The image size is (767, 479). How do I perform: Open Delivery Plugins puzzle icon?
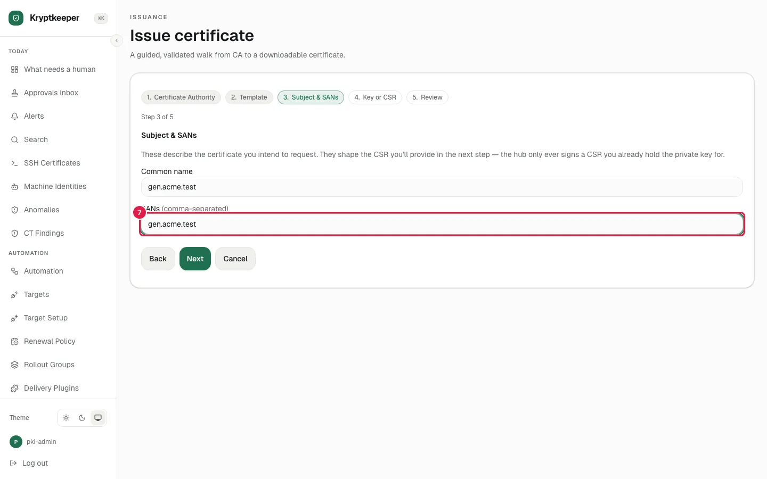click(15, 389)
